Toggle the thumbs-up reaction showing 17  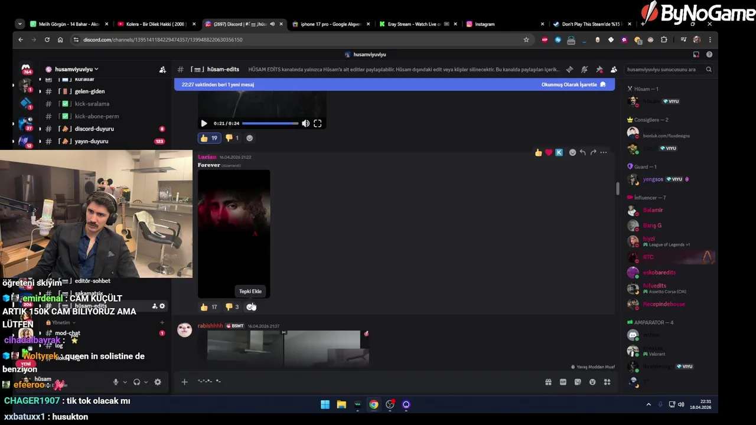tap(208, 307)
